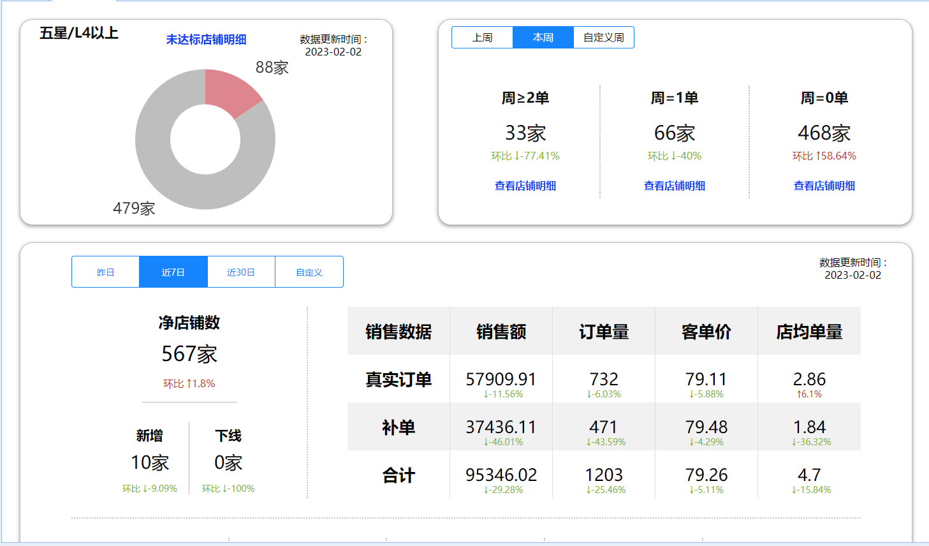Switch to the 上周 tab
Screen dimensions: 929x546
click(x=482, y=38)
